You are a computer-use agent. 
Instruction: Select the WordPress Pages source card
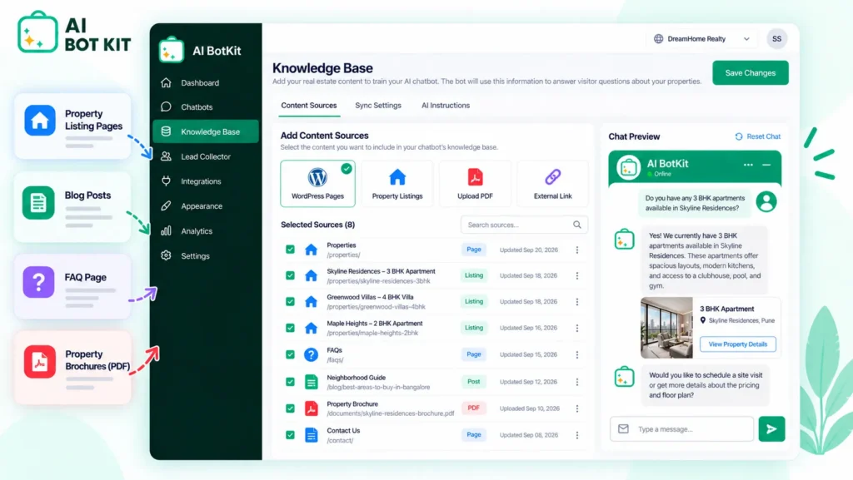pyautogui.click(x=317, y=184)
